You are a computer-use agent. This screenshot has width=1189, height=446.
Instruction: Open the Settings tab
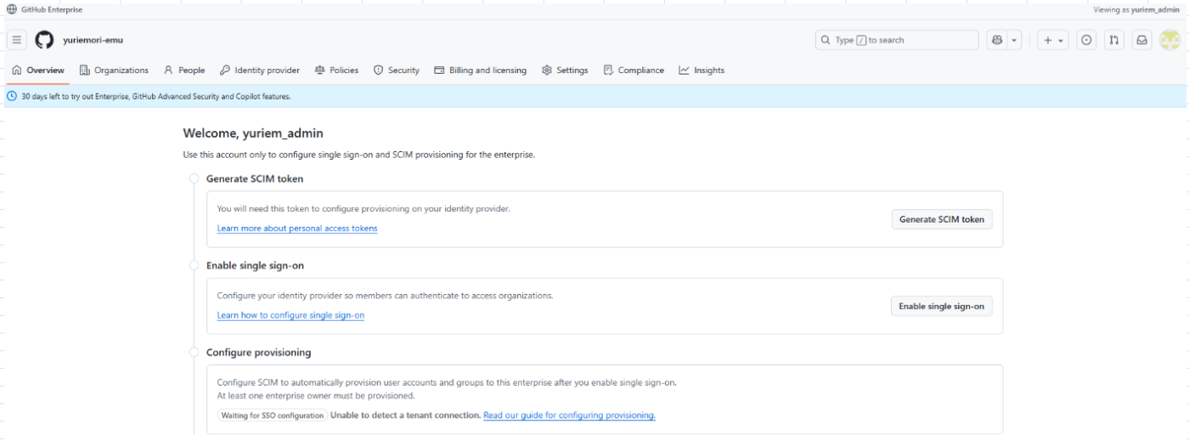click(565, 71)
